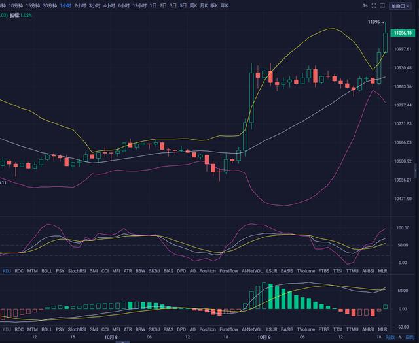Screen dimensions: 419x343
Task: Switch to the 1小时 timeframe
Action: tap(65, 5)
